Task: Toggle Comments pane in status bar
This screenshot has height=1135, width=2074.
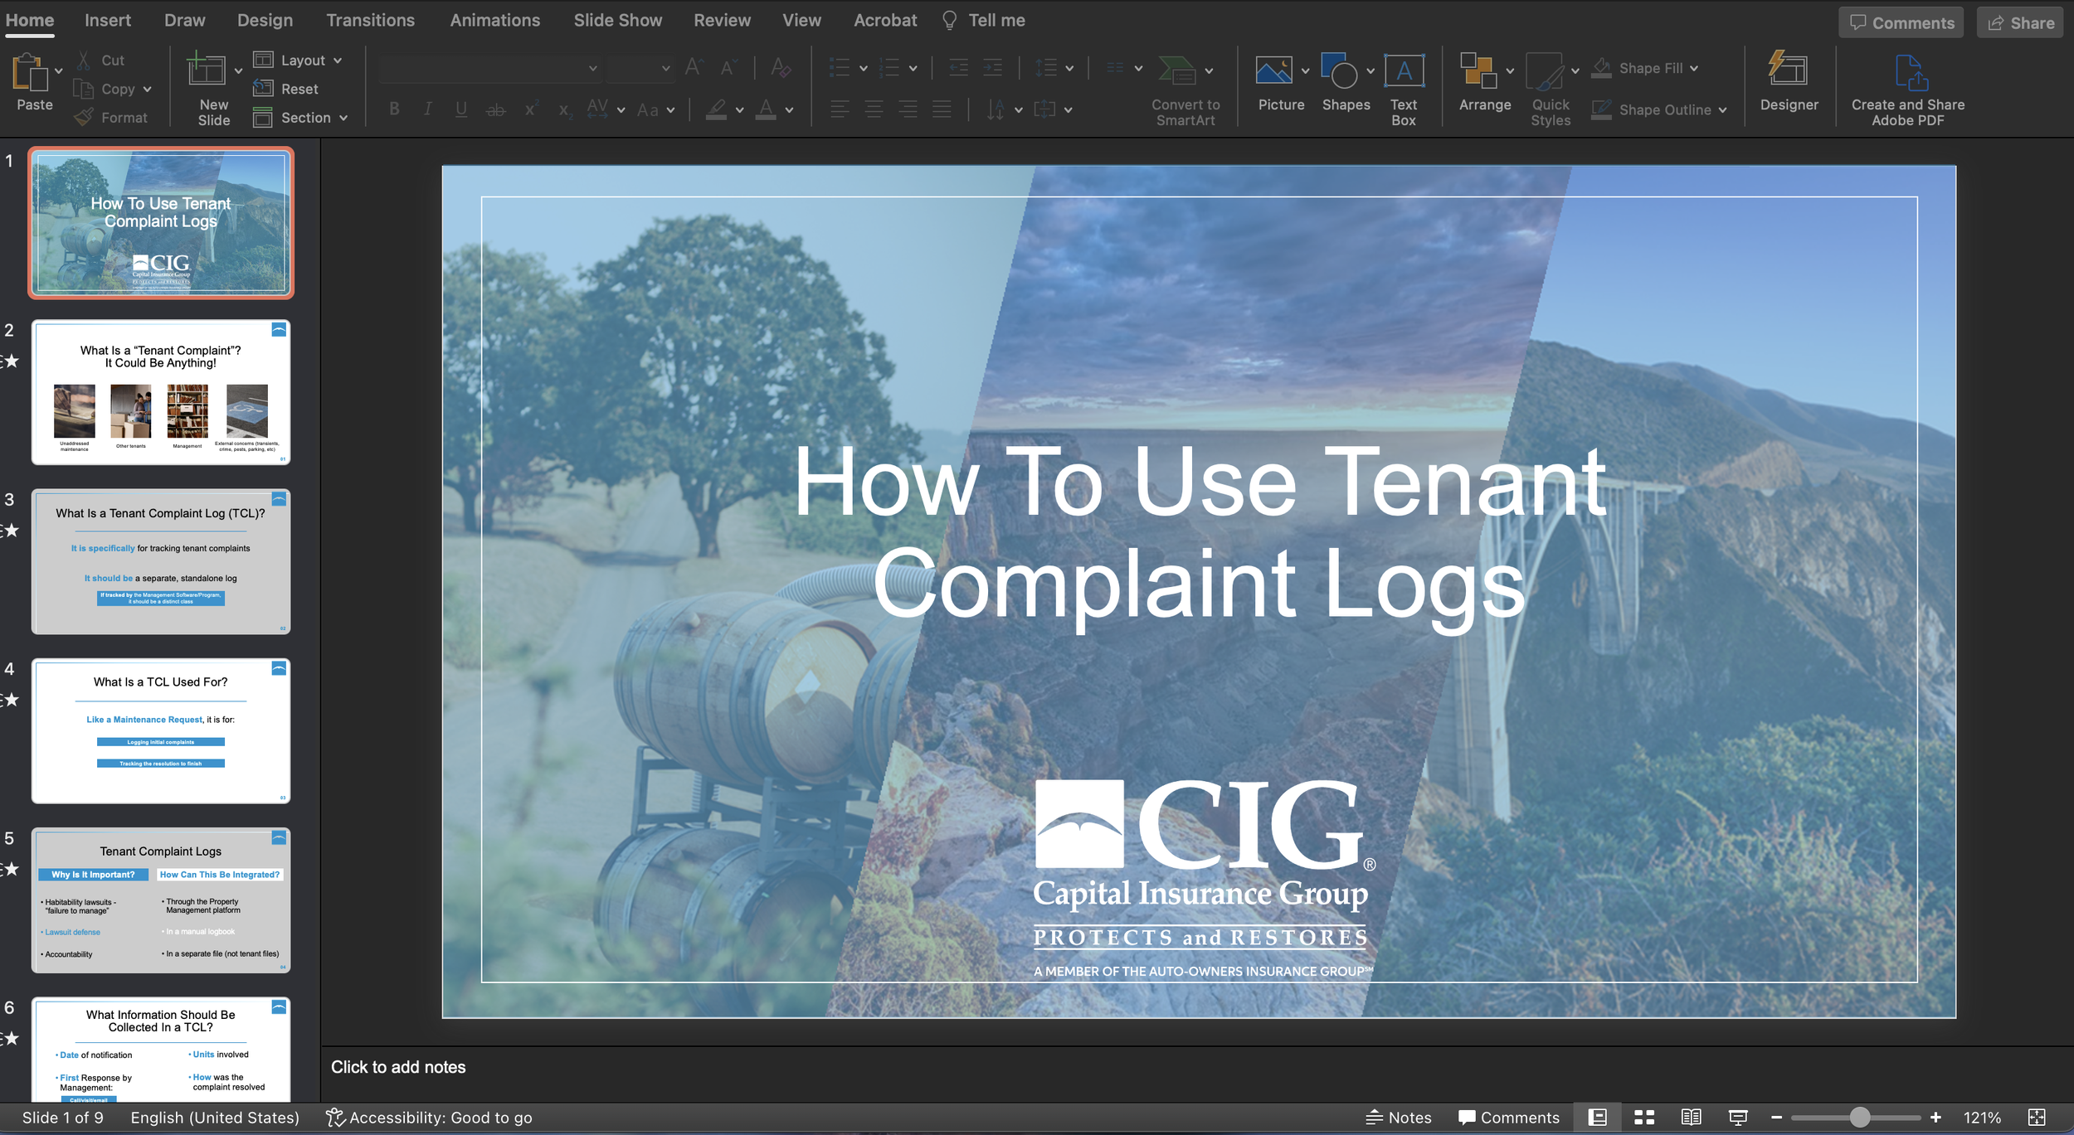Action: (x=1509, y=1118)
